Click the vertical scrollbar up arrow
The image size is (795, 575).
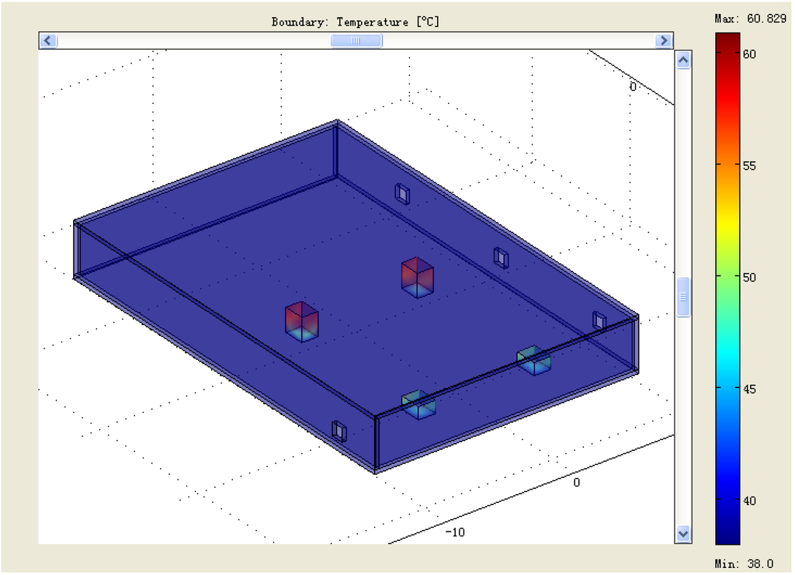point(683,61)
